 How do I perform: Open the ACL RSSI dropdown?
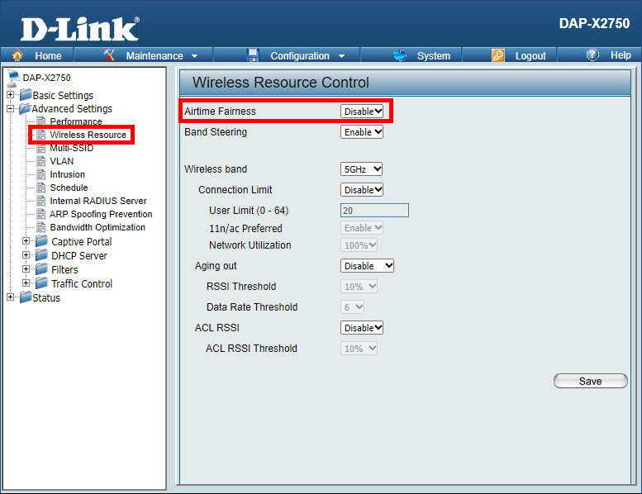tap(362, 328)
